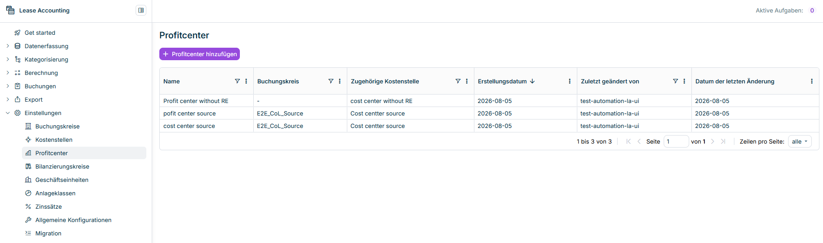Image resolution: width=823 pixels, height=243 pixels.
Task: Open the Zugehörige Kostenstelle column options menu
Action: [x=467, y=81]
